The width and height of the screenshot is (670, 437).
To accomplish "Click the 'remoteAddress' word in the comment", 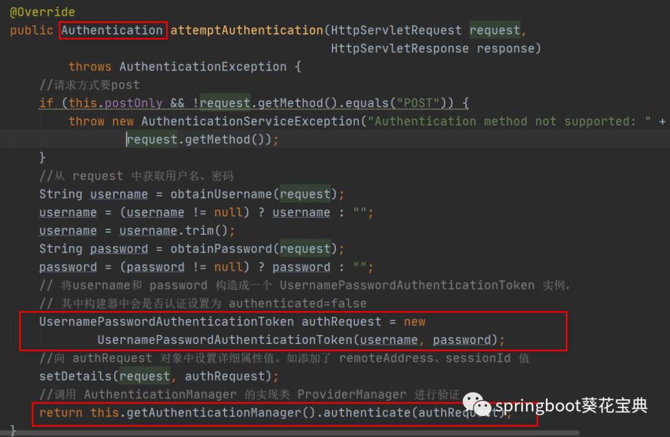I will [x=386, y=358].
